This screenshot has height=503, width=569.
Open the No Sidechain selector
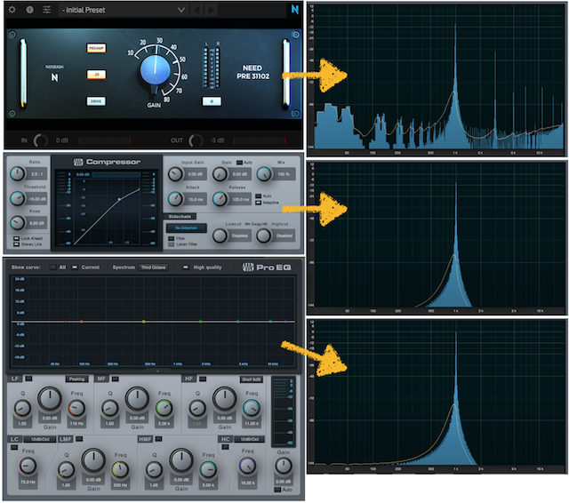coord(187,228)
